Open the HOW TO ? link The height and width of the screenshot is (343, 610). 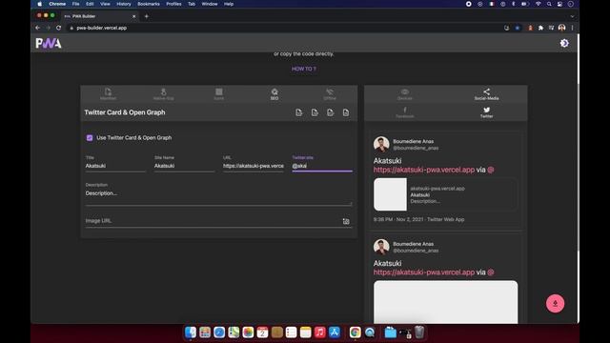click(304, 69)
